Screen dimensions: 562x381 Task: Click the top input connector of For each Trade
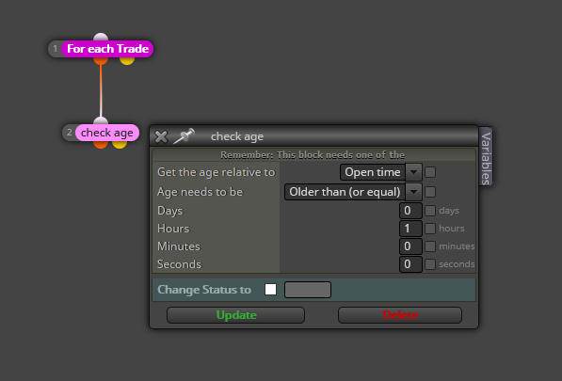coord(101,37)
